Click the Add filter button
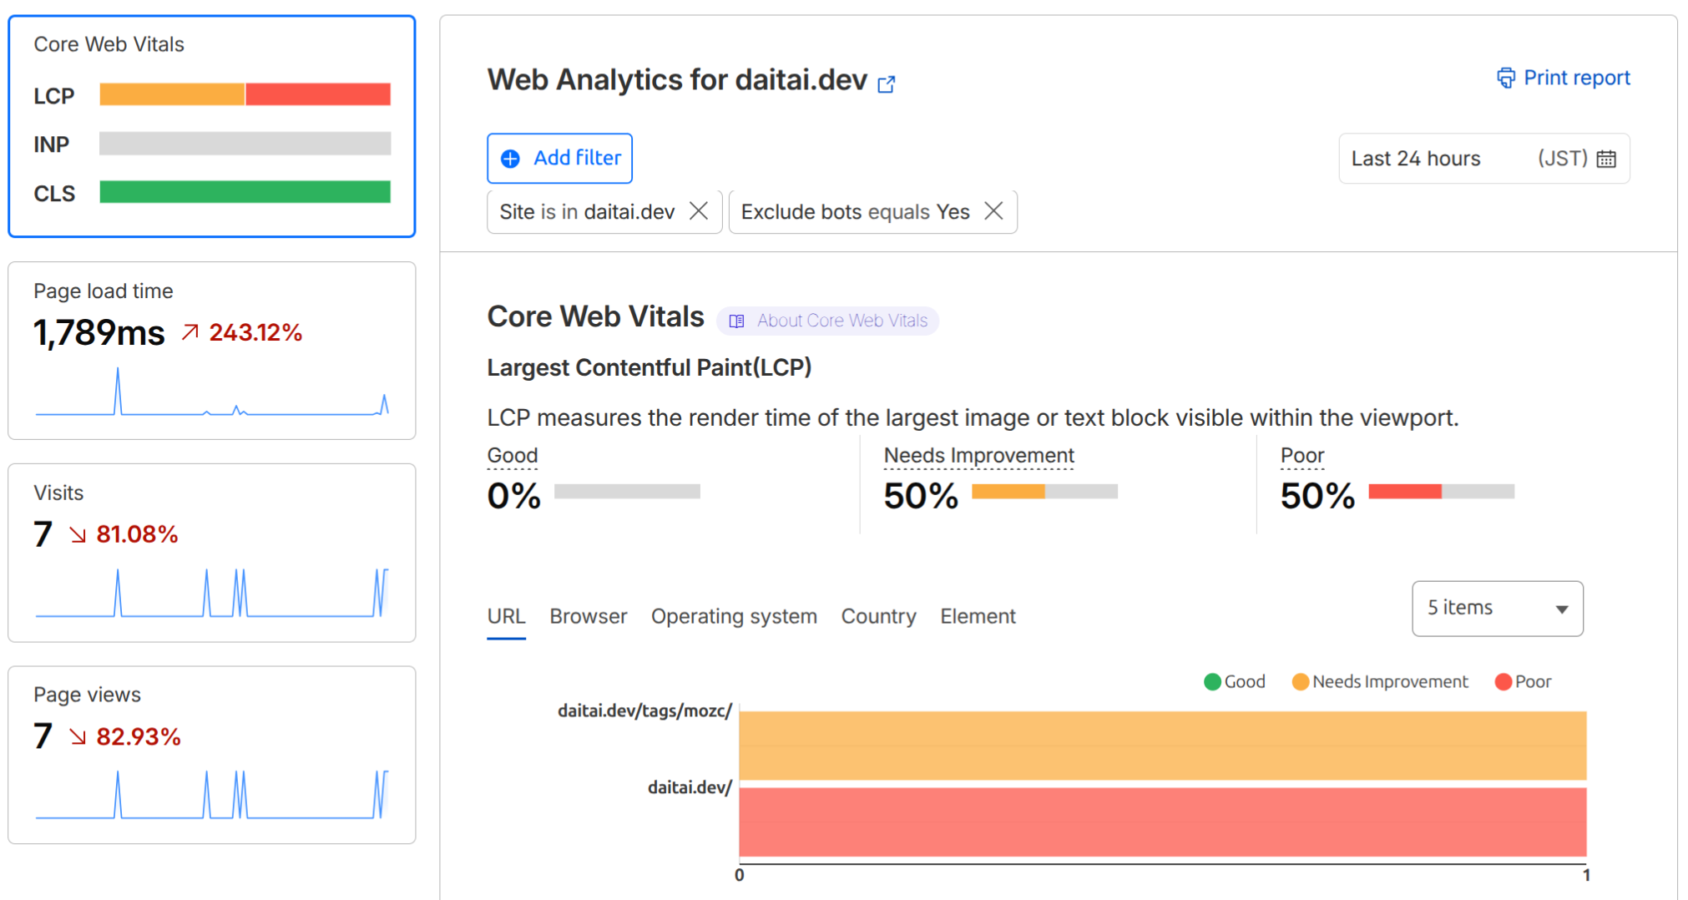1688x900 pixels. point(559,158)
